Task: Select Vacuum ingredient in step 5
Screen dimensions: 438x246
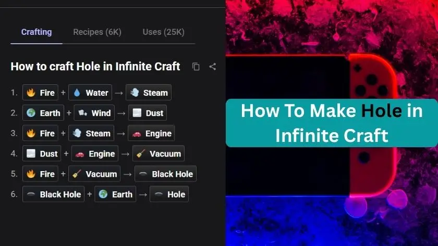Action: point(94,174)
